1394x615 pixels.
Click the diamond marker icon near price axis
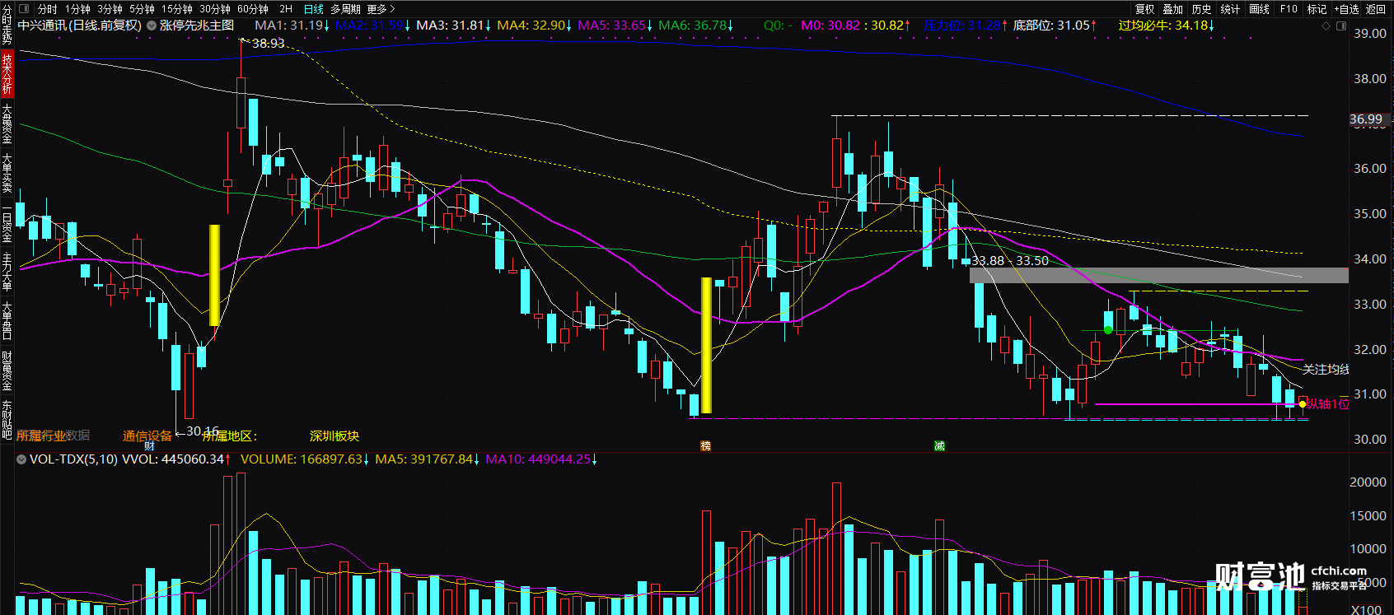point(1326,26)
